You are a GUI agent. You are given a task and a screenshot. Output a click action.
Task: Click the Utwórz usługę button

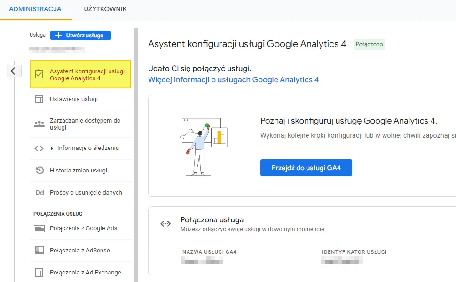(80, 35)
